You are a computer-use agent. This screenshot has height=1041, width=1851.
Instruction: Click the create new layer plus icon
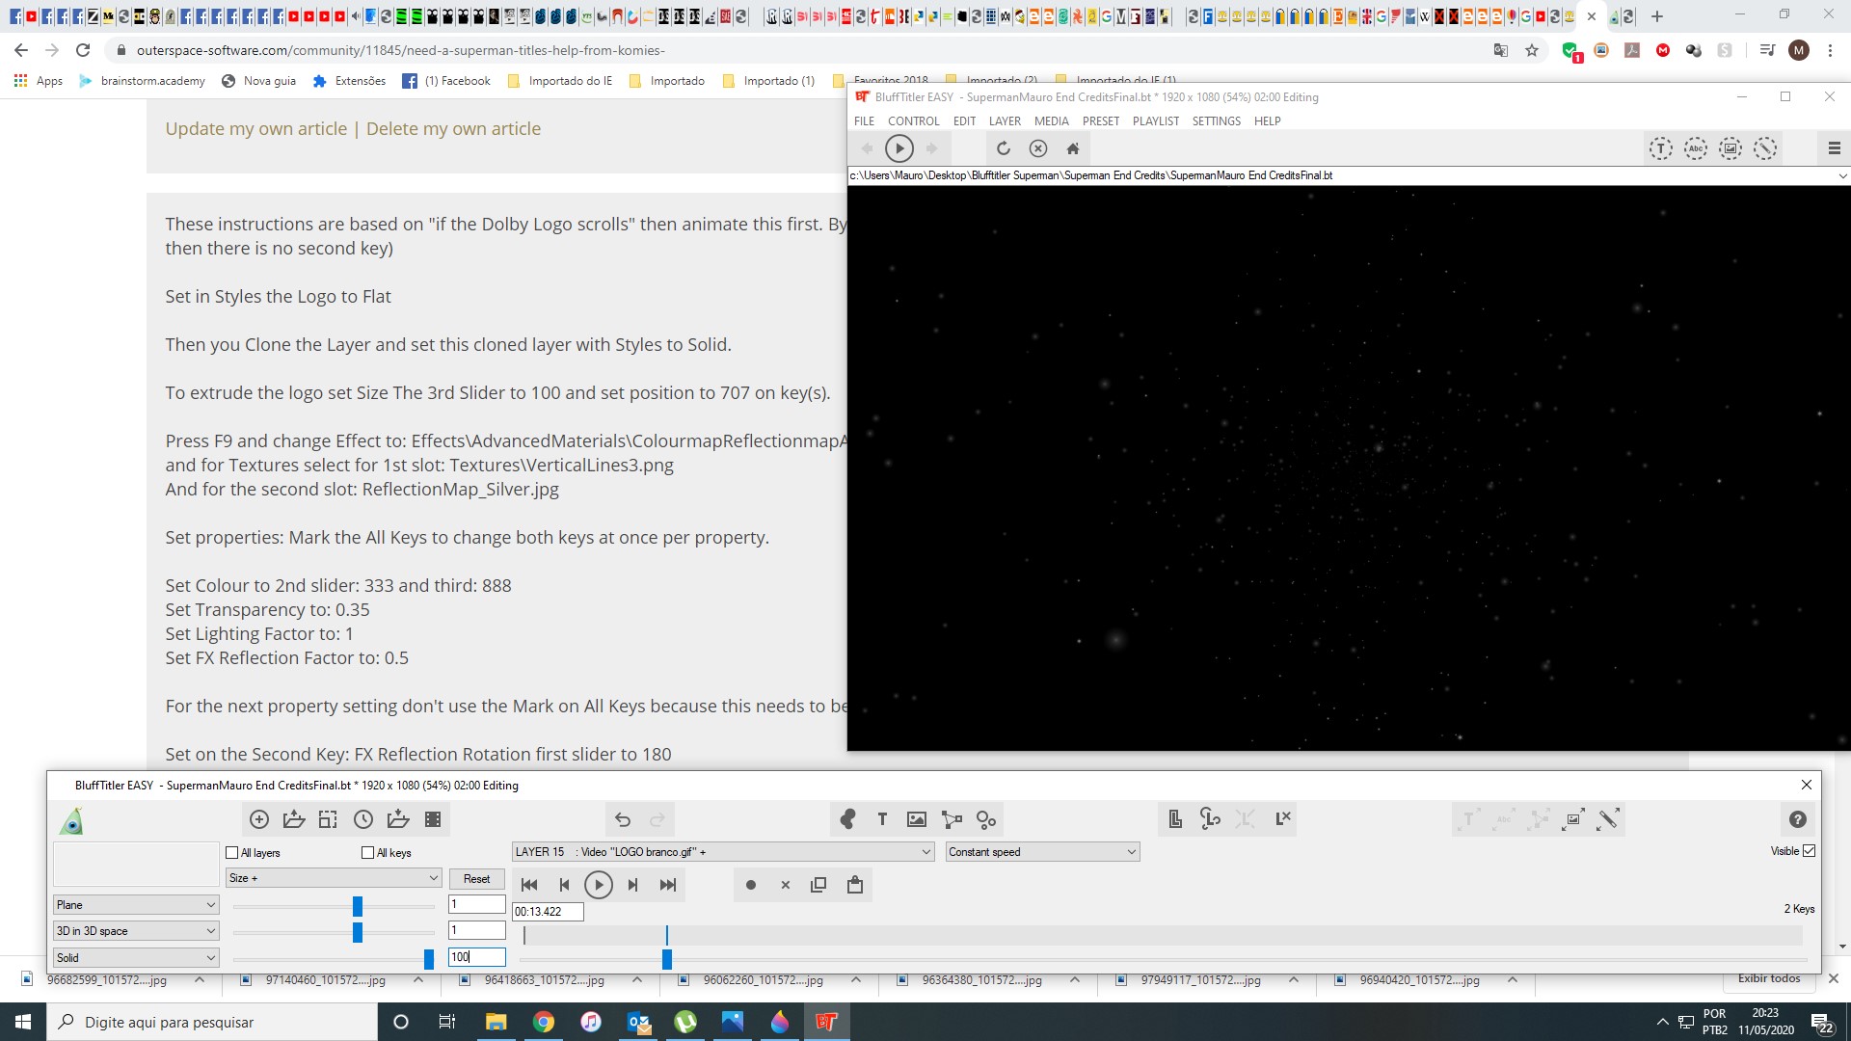258,819
